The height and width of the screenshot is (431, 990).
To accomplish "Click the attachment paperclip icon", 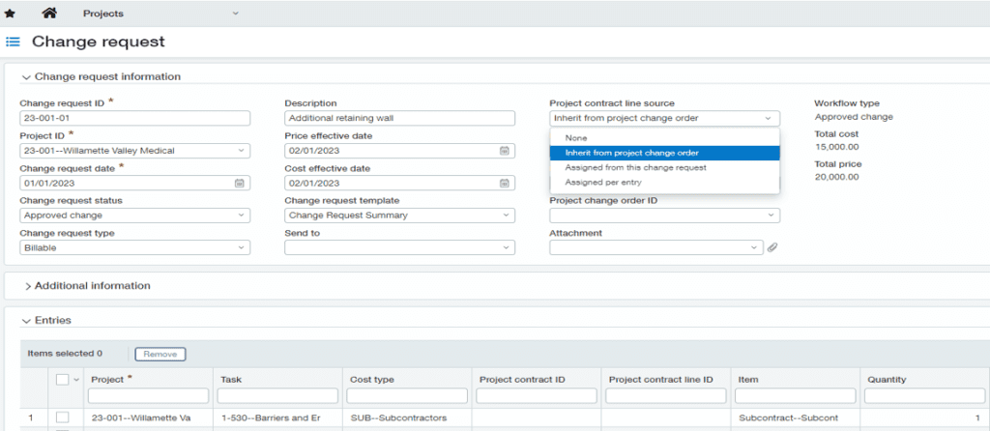I will pyautogui.click(x=772, y=247).
